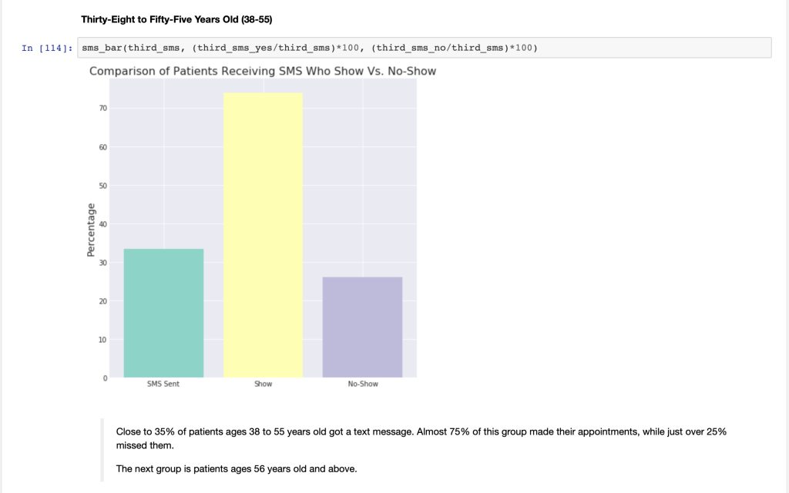
Task: Click the 70 tick on the y-axis
Action: click(x=102, y=109)
